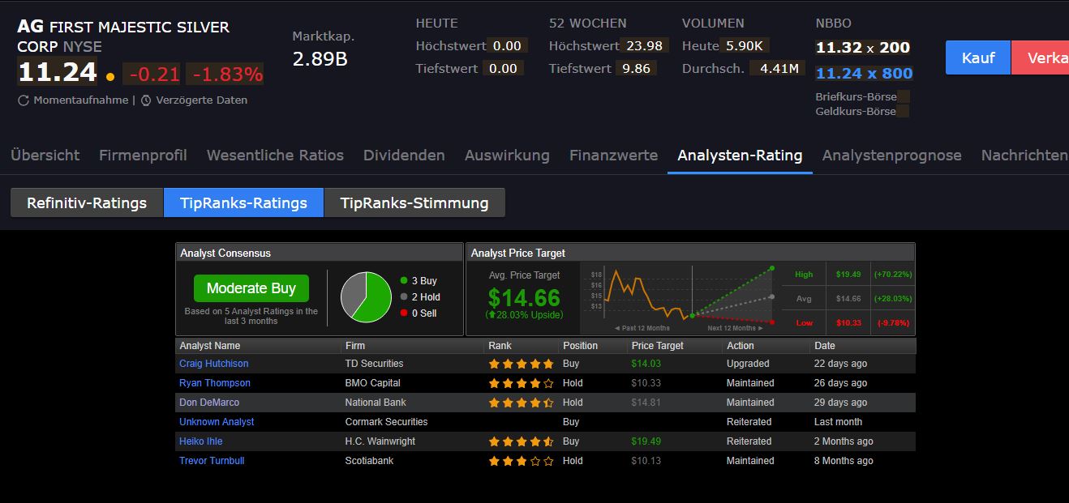This screenshot has width=1069, height=503.
Task: Sort by Action column header
Action: pos(741,346)
